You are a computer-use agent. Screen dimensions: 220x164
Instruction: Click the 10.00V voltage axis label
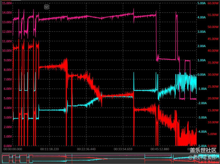click(7, 50)
